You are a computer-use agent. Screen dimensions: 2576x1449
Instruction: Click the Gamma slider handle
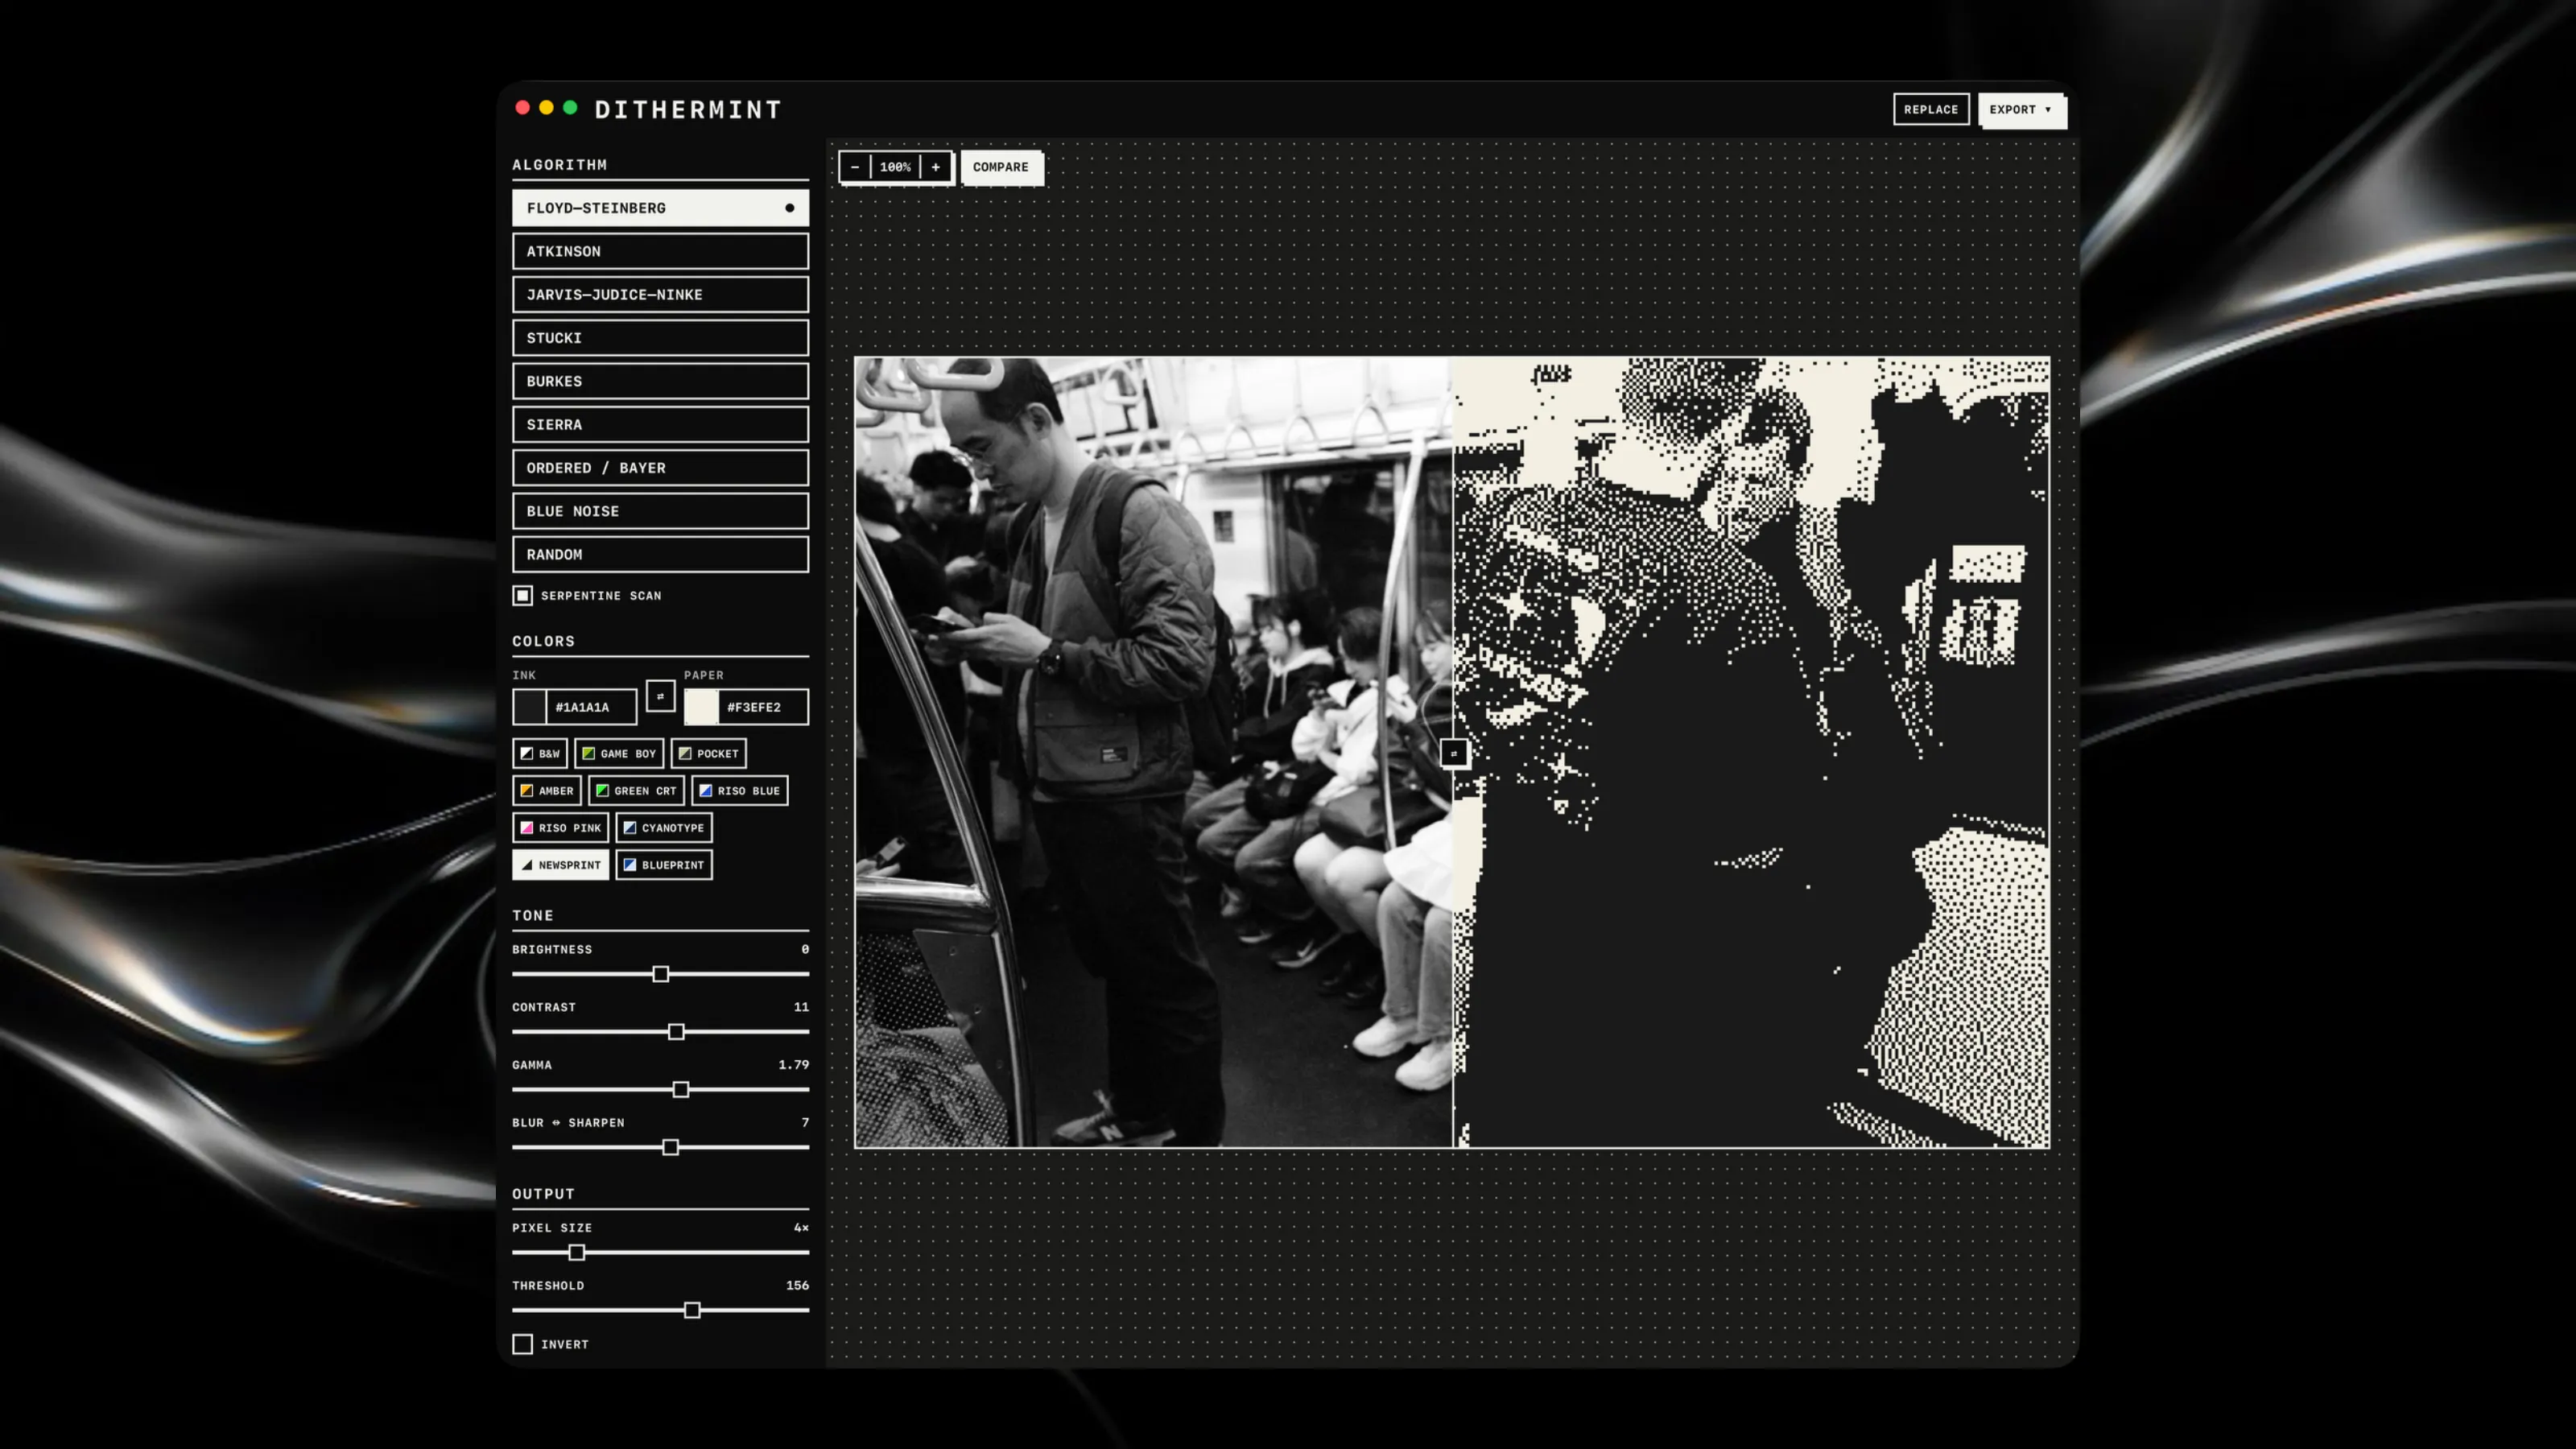click(681, 1089)
